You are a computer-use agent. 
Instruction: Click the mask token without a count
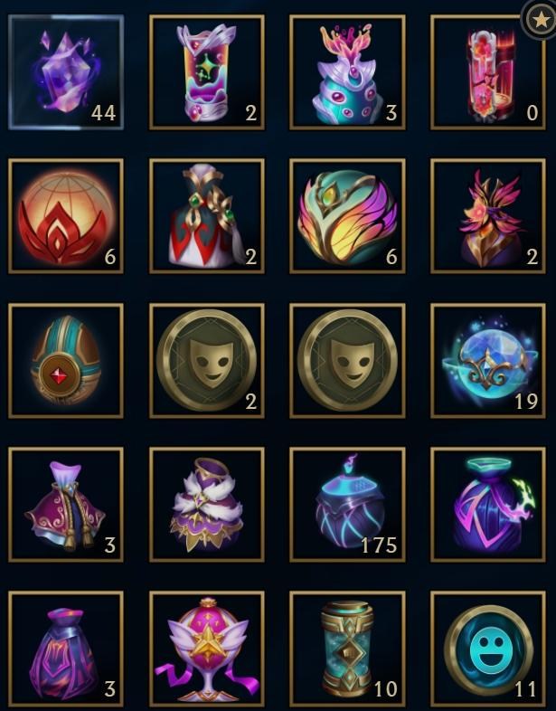click(347, 361)
